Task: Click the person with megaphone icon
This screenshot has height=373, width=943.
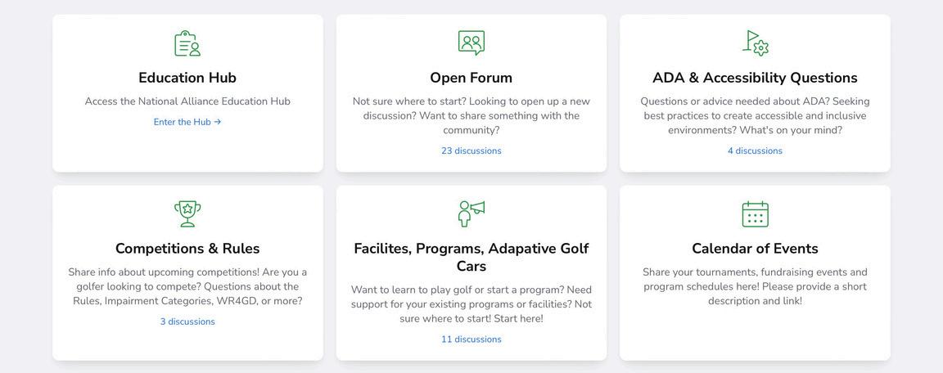Action: [x=471, y=213]
